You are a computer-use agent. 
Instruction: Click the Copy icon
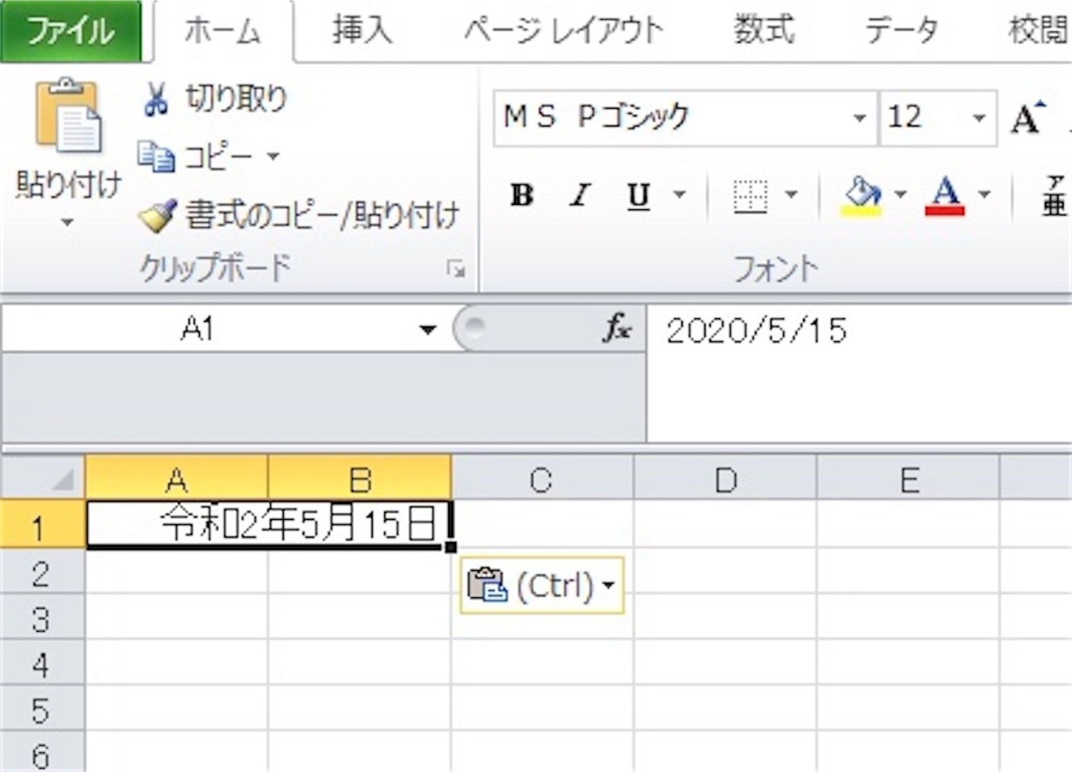click(156, 157)
